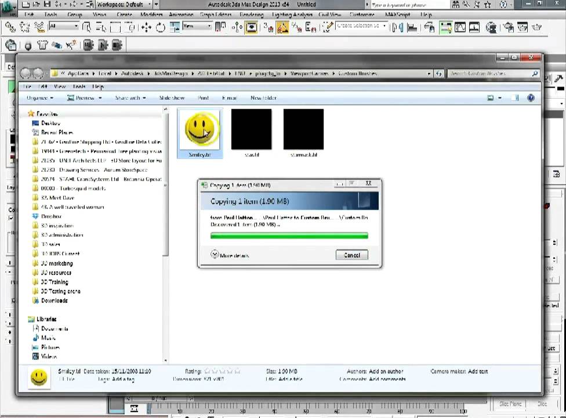
Task: Toggle Angle Snap
Action: click(x=282, y=27)
